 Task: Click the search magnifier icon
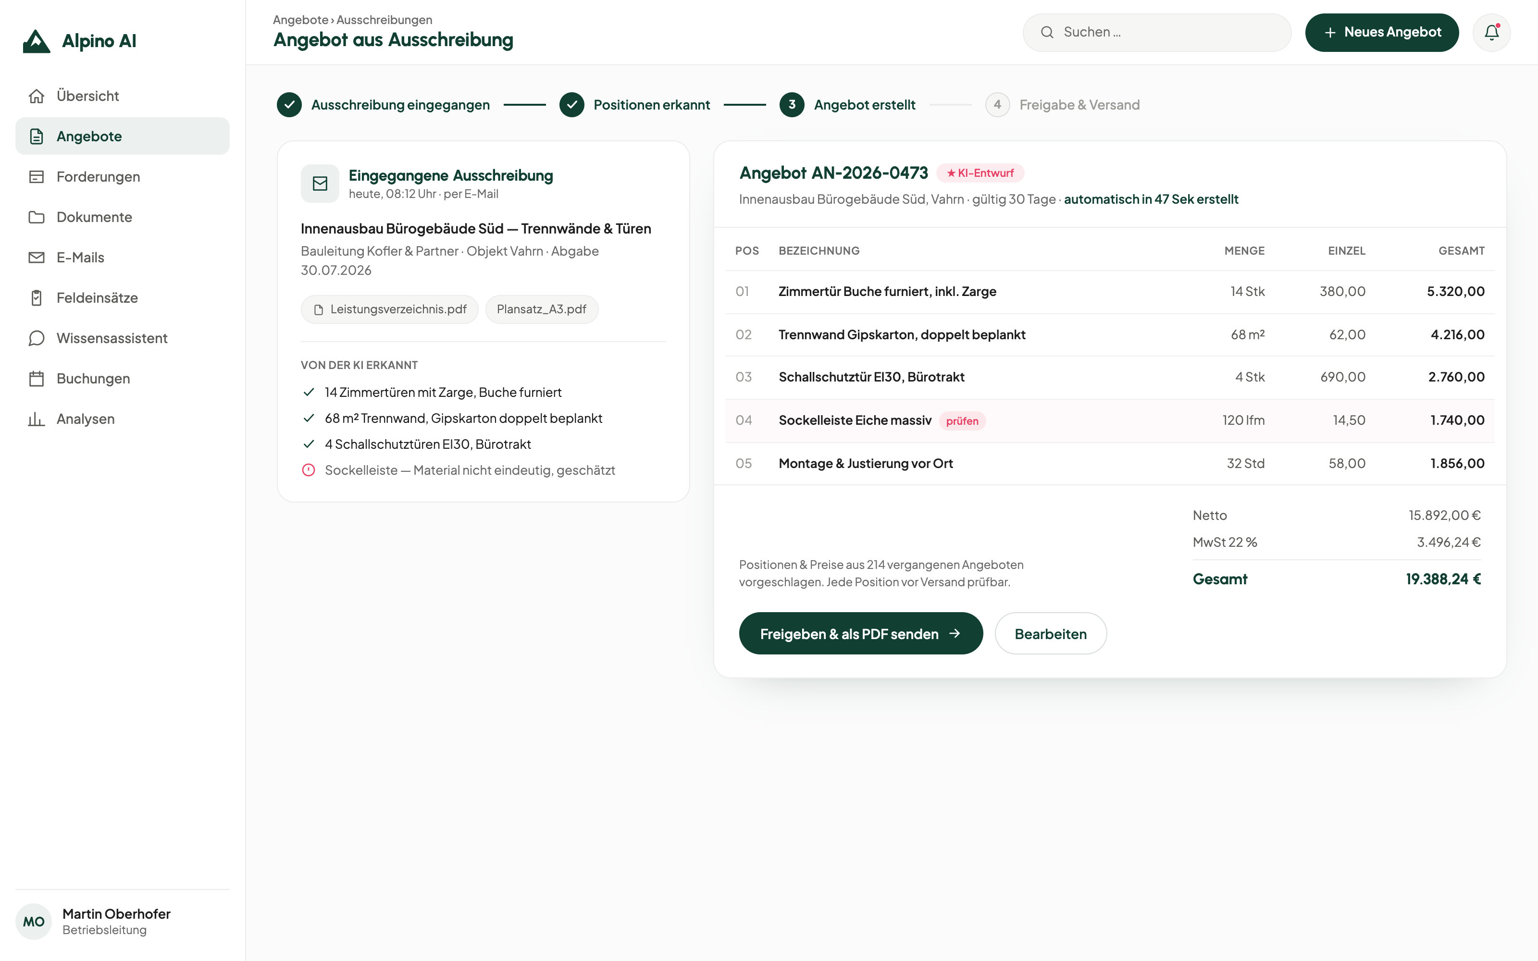tap(1047, 32)
